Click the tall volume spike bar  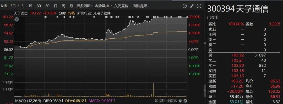153,90
